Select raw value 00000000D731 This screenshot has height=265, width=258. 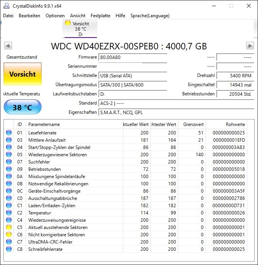click(x=229, y=205)
